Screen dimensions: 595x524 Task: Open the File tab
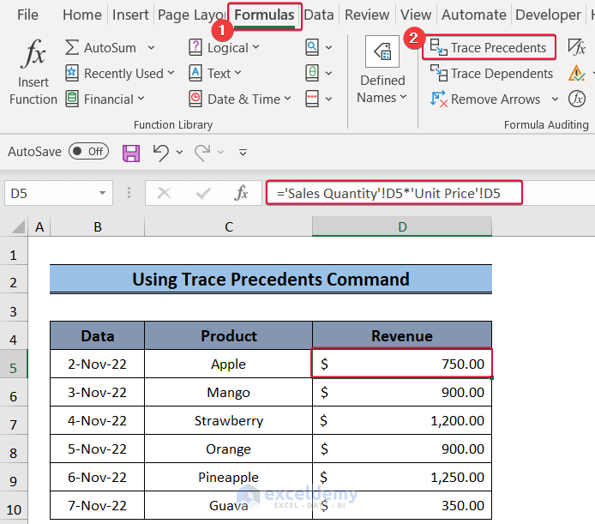tap(27, 15)
